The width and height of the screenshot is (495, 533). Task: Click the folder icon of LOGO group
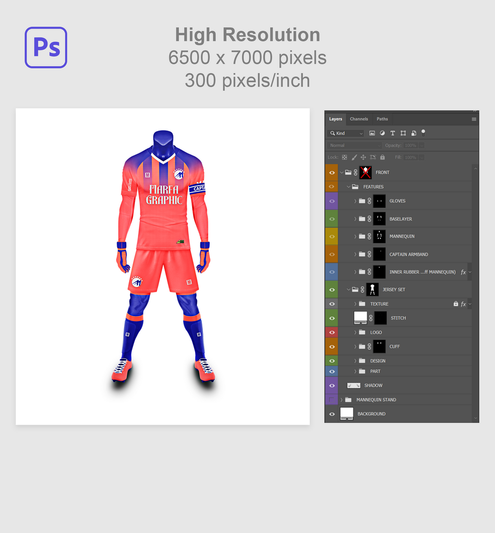pyautogui.click(x=362, y=333)
